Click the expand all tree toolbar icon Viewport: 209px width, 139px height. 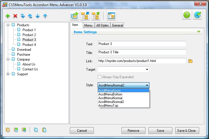(85, 16)
